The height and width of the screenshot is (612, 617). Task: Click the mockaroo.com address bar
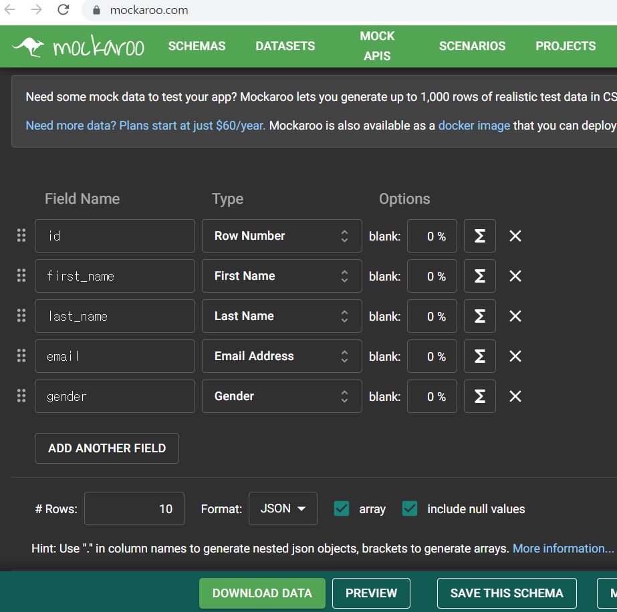pyautogui.click(x=350, y=10)
